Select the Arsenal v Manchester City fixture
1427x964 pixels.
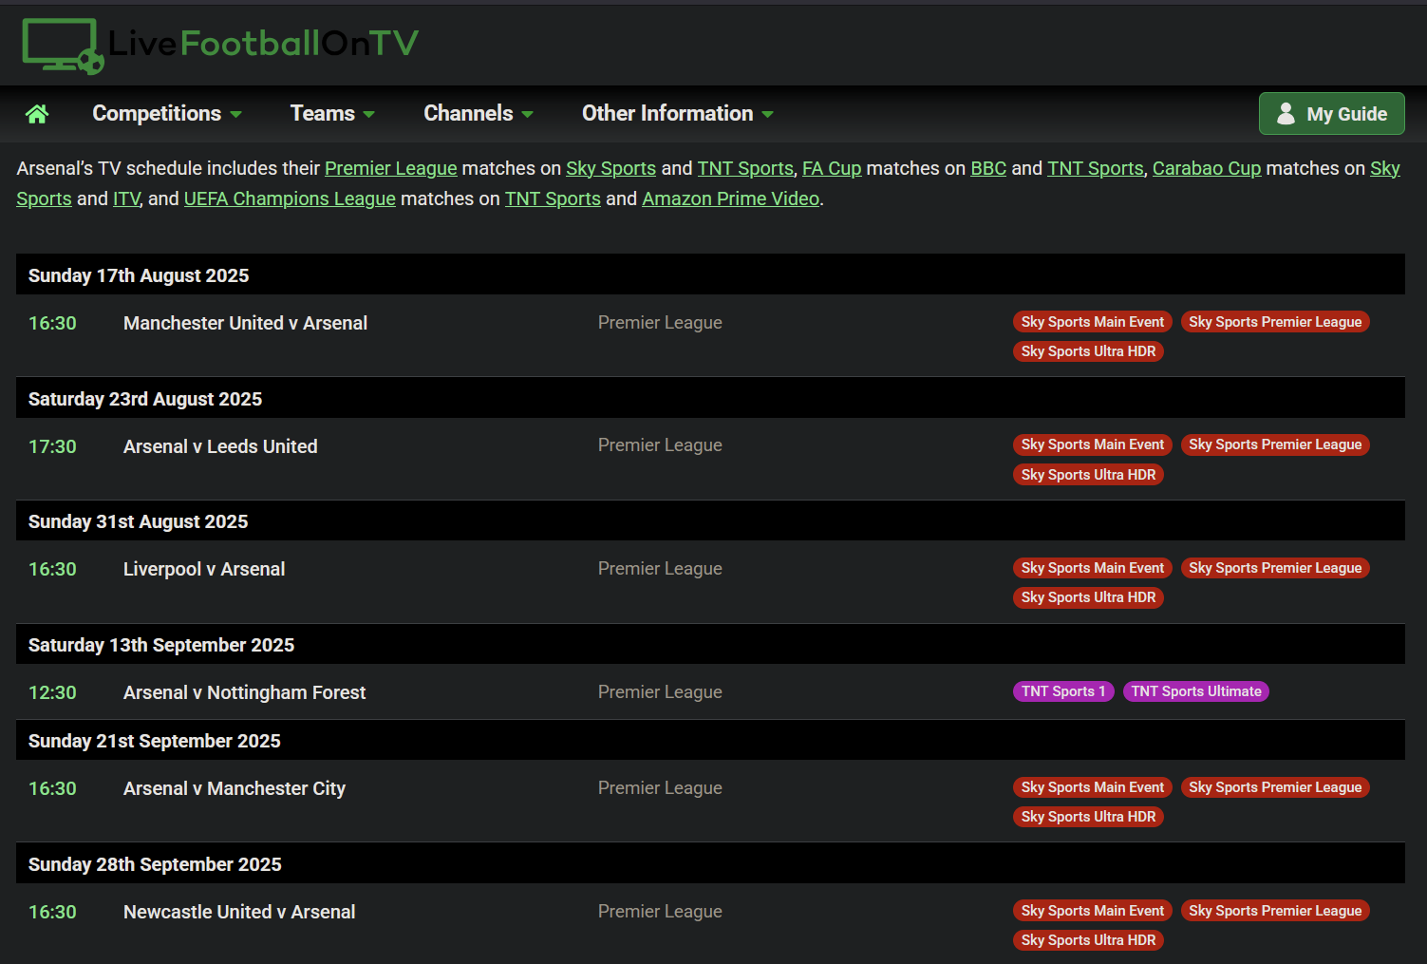[x=235, y=788]
